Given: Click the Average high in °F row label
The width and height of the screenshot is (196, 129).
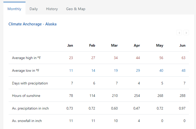Looking at the screenshot, I should (x=26, y=58).
